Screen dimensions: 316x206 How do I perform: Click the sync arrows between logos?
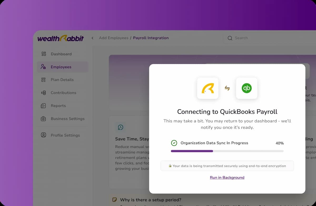(227, 88)
